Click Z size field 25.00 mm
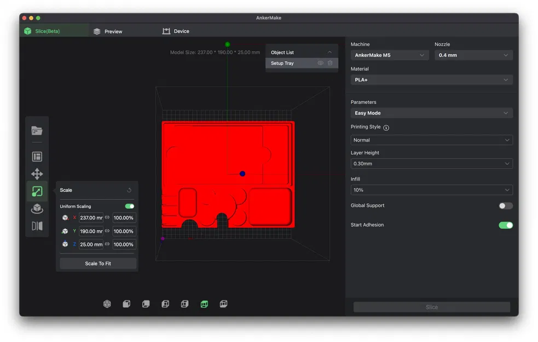The width and height of the screenshot is (538, 342). coord(91,244)
